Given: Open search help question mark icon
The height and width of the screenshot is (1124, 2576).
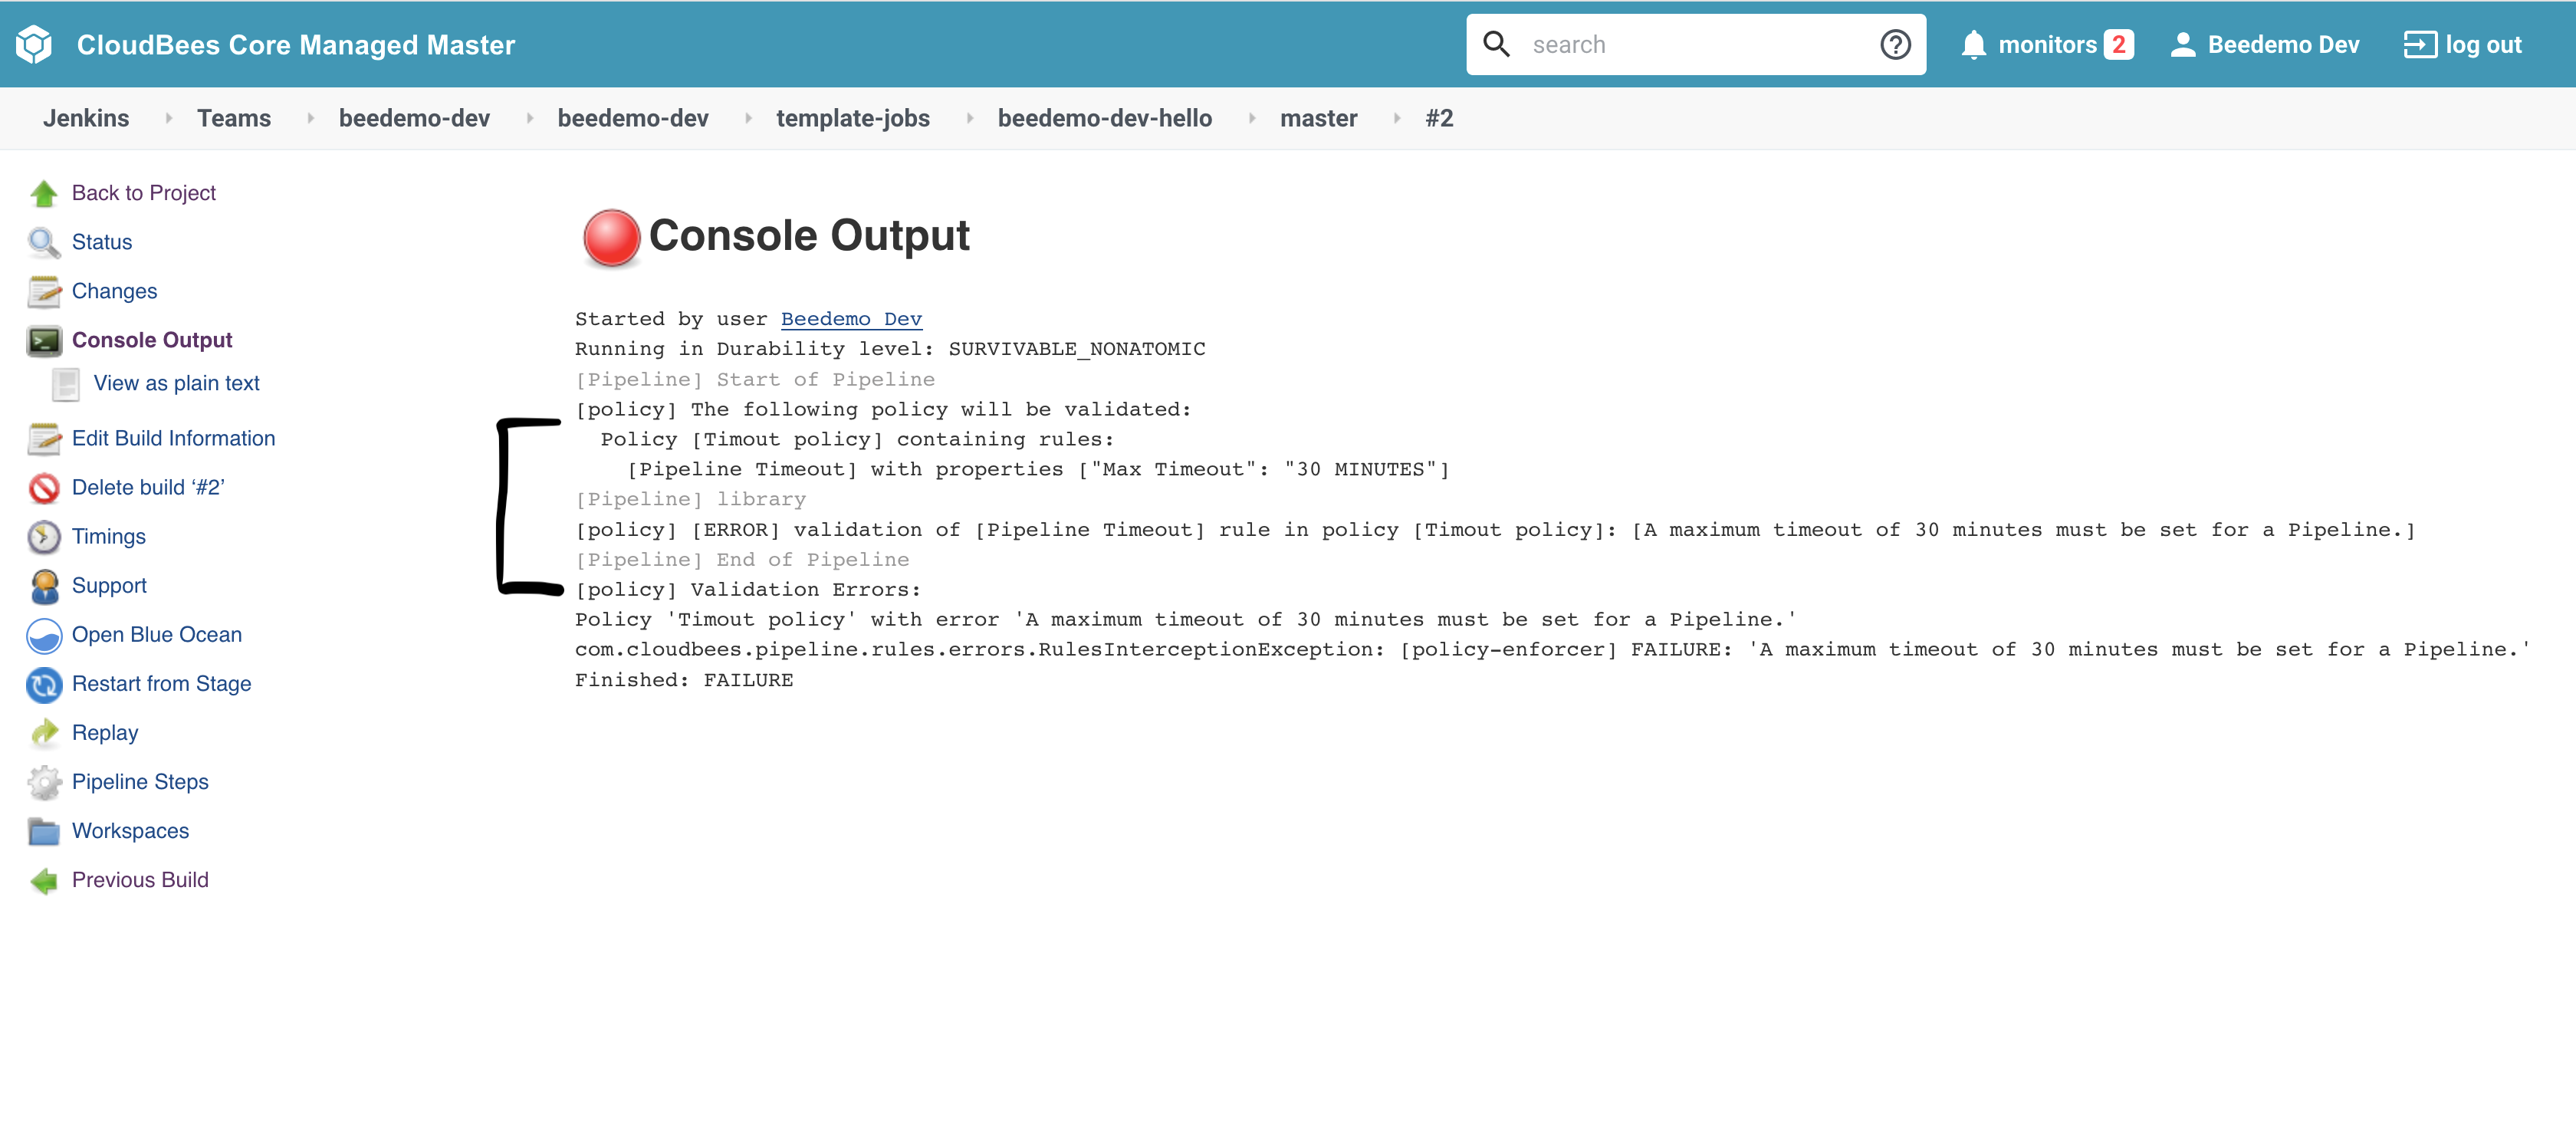Looking at the screenshot, I should pos(1895,44).
